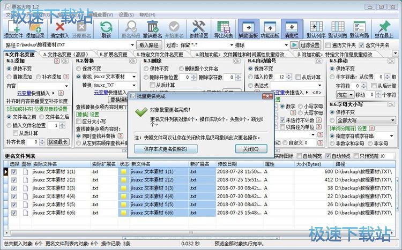Uncheck the row checkbox for jisuxz 文本素材 1(1)

coord(14,172)
